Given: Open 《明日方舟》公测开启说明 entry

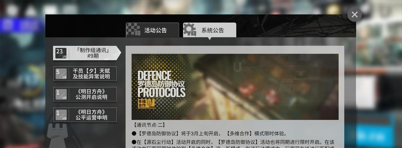Looking at the screenshot, I should coord(85,94).
